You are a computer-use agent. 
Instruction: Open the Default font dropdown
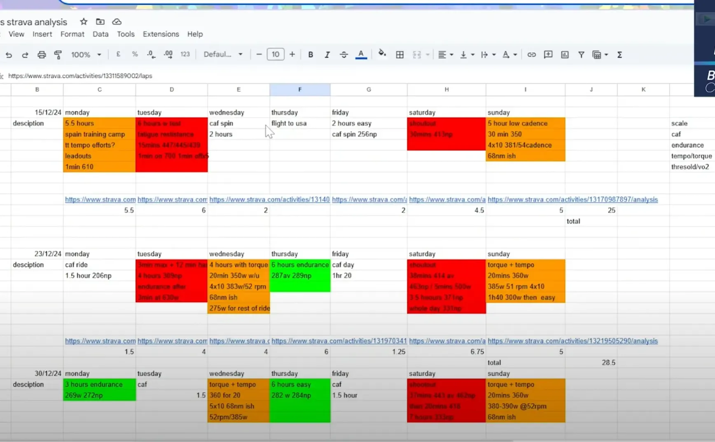223,54
